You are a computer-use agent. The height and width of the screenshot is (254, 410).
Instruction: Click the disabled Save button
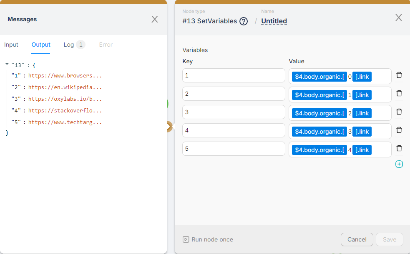click(x=389, y=239)
